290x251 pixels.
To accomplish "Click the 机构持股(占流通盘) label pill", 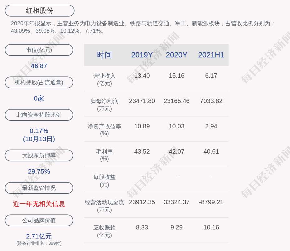I will click(x=39, y=82).
